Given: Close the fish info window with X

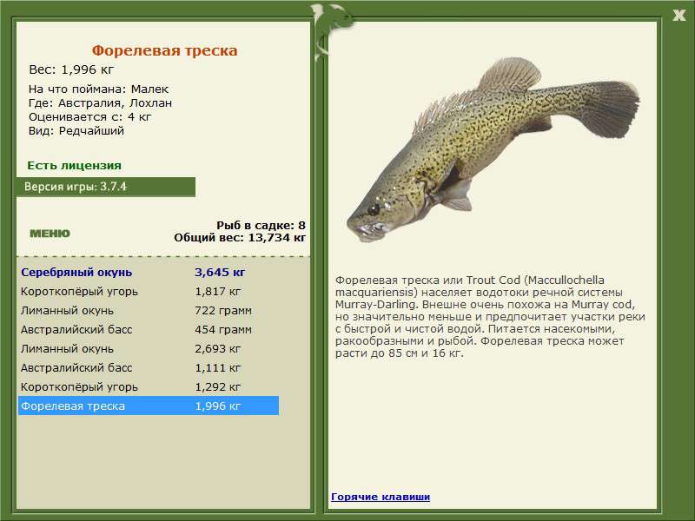Looking at the screenshot, I should [678, 16].
